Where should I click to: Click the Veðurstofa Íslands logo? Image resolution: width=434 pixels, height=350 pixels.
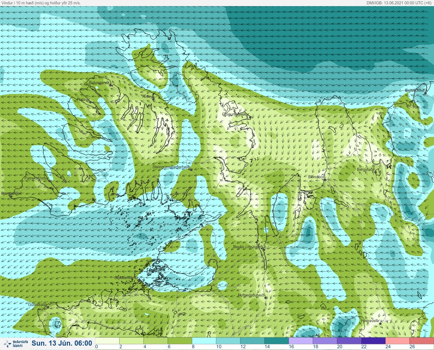[x=15, y=344]
